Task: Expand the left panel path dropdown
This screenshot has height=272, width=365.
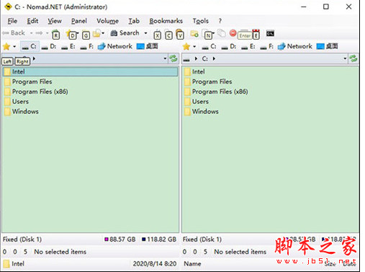Action: click(x=165, y=58)
